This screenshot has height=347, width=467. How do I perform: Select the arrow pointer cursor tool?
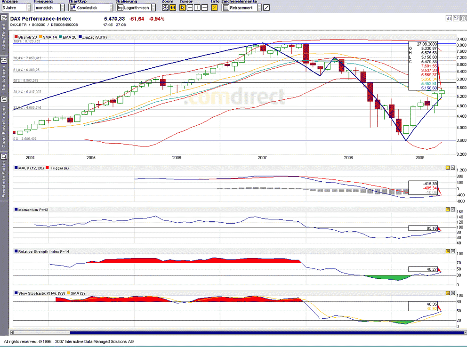[183, 8]
